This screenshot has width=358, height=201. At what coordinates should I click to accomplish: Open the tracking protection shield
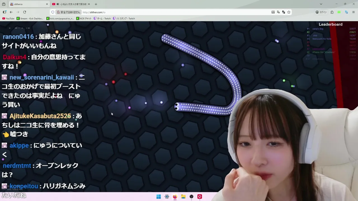pyautogui.click(x=53, y=12)
